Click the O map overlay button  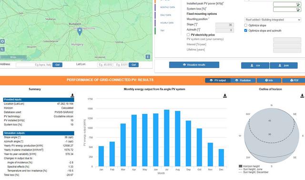coord(2,41)
